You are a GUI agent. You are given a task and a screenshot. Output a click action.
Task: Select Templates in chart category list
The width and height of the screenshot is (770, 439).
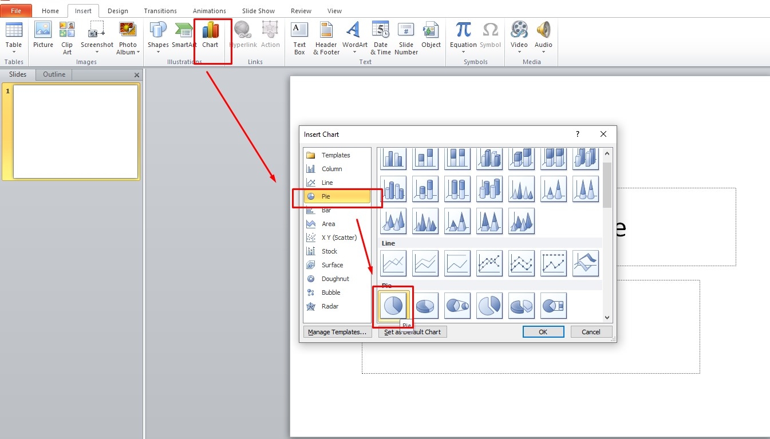[x=337, y=155]
